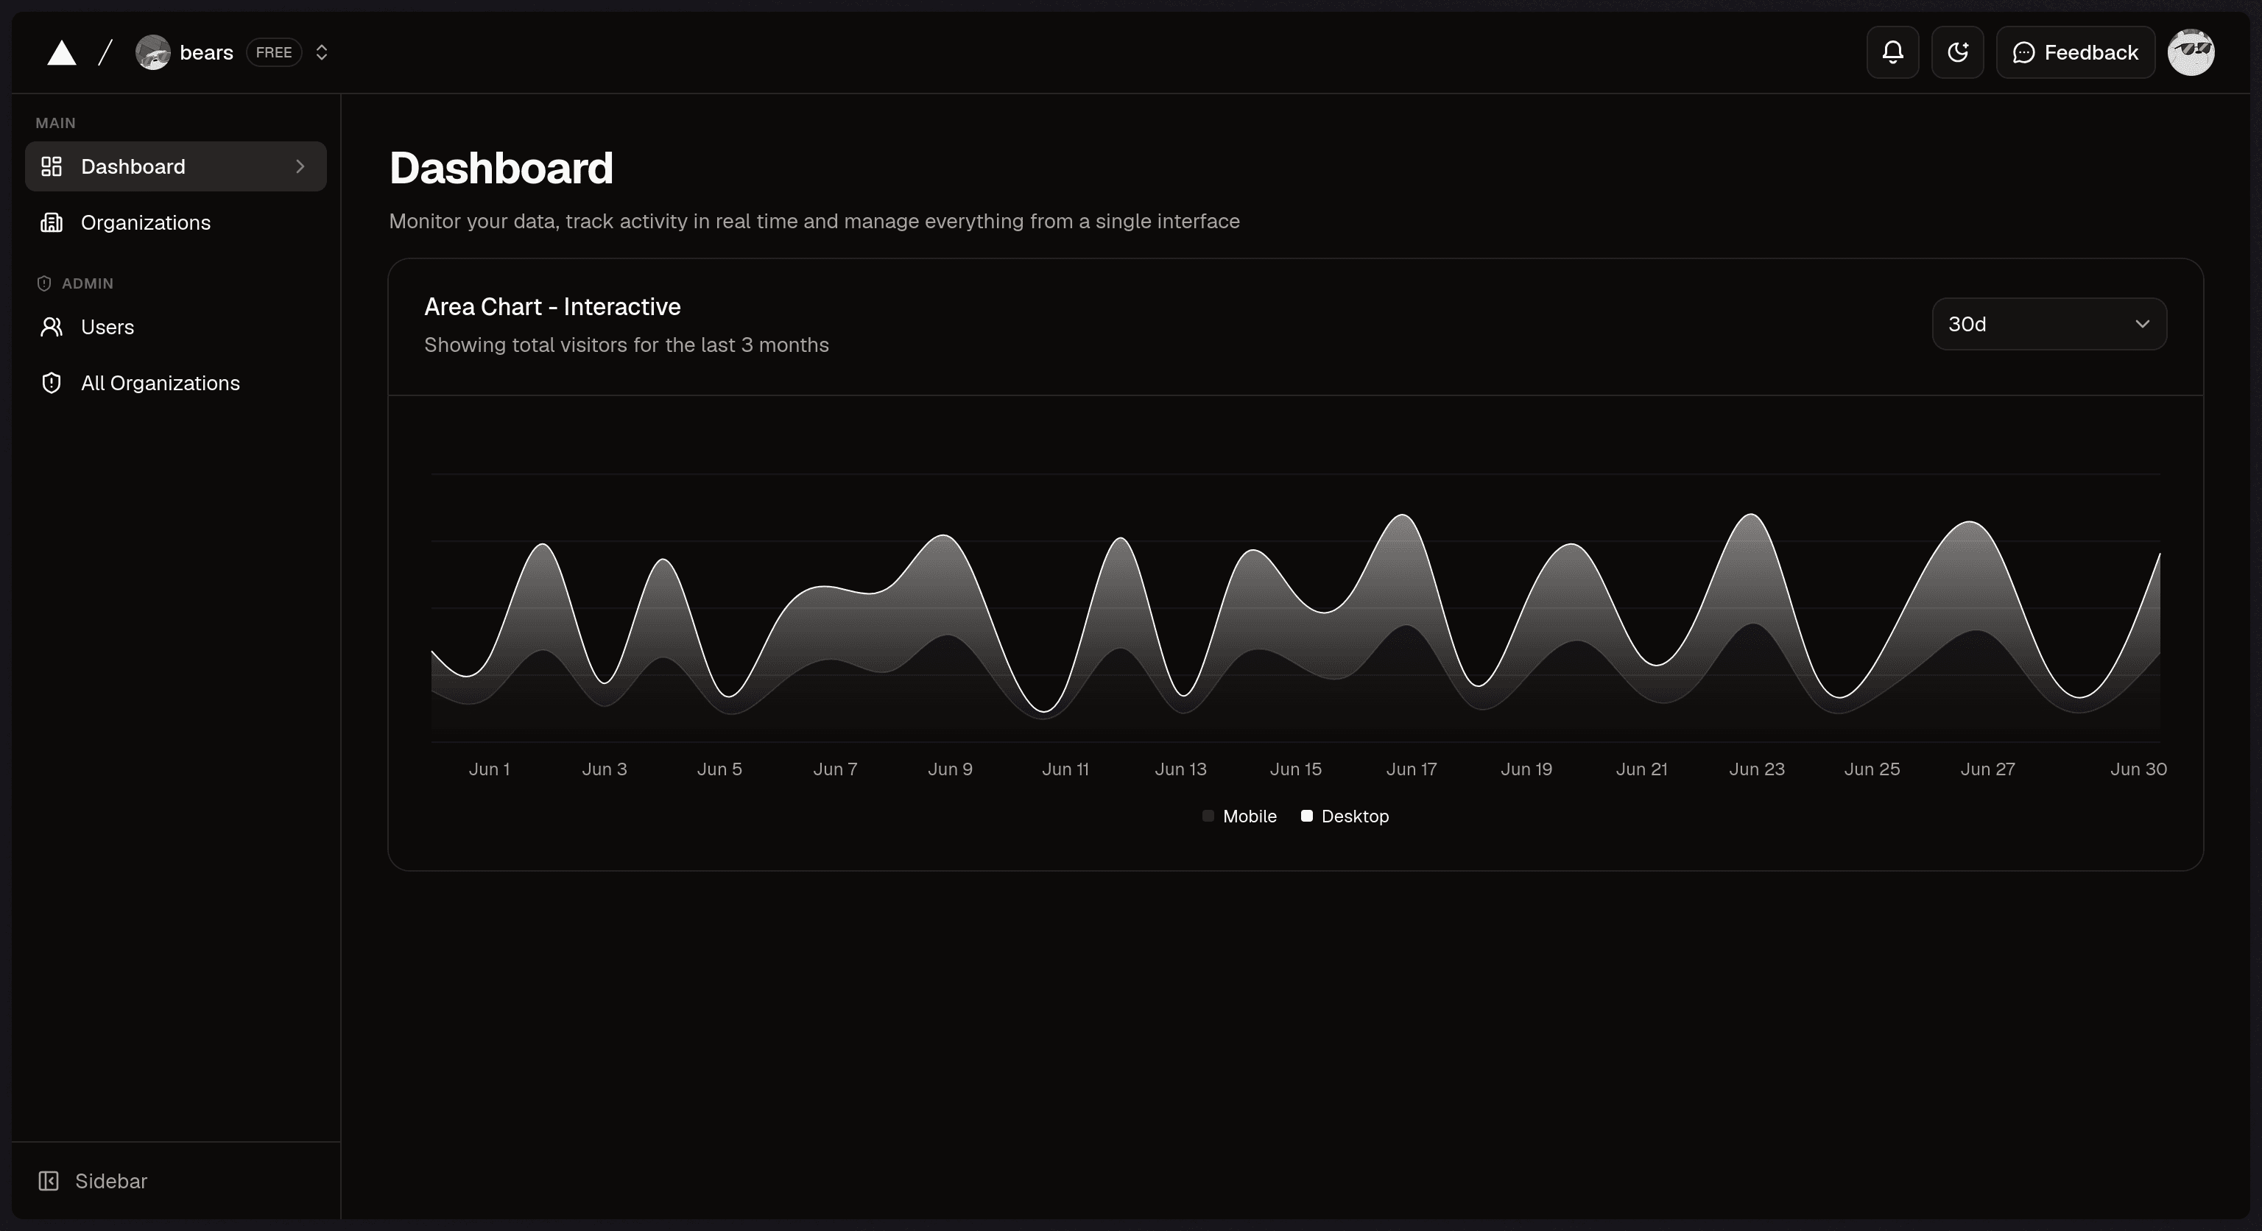The height and width of the screenshot is (1231, 2262).
Task: Click the All Organizations shield icon
Action: 51,383
